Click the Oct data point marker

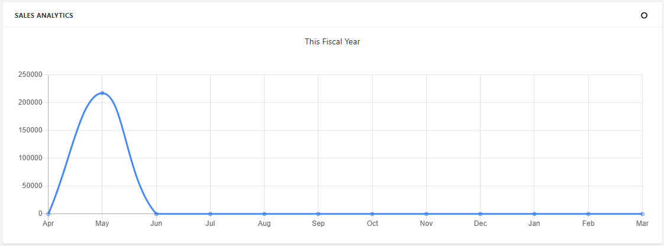pos(372,213)
